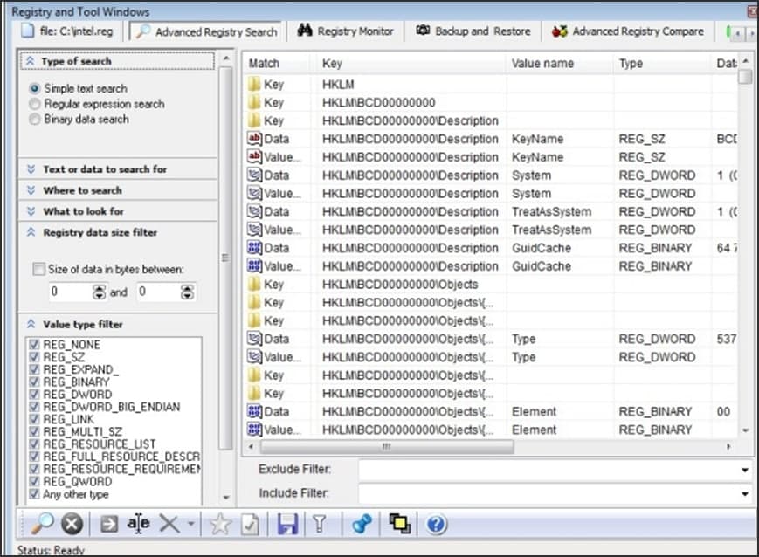Enable the Size of data in bytes checkbox
Viewport: 759px width, 557px height.
click(x=38, y=270)
